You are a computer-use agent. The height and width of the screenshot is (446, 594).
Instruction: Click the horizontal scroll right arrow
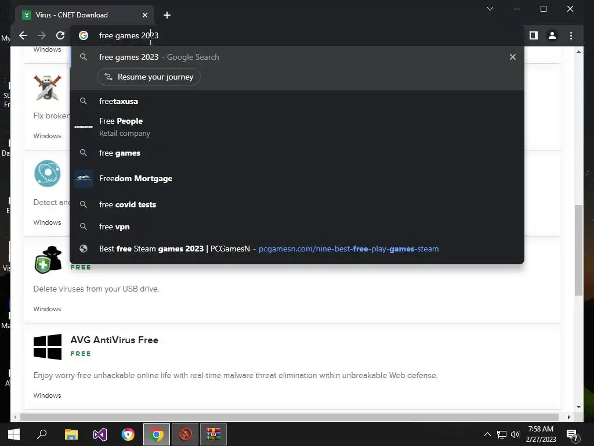coord(568,417)
